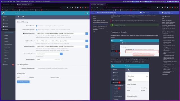Open Wiki bookmark in right browser window
Image resolution: width=180 pixels, height=101 pixels.
coord(122,10)
